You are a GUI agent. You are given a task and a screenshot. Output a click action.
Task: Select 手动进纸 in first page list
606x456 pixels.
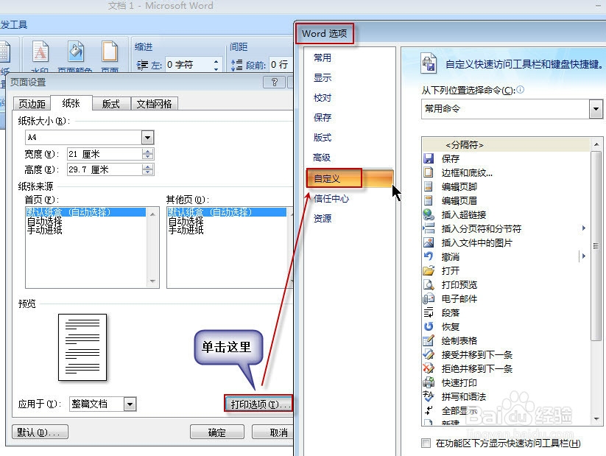(x=44, y=230)
